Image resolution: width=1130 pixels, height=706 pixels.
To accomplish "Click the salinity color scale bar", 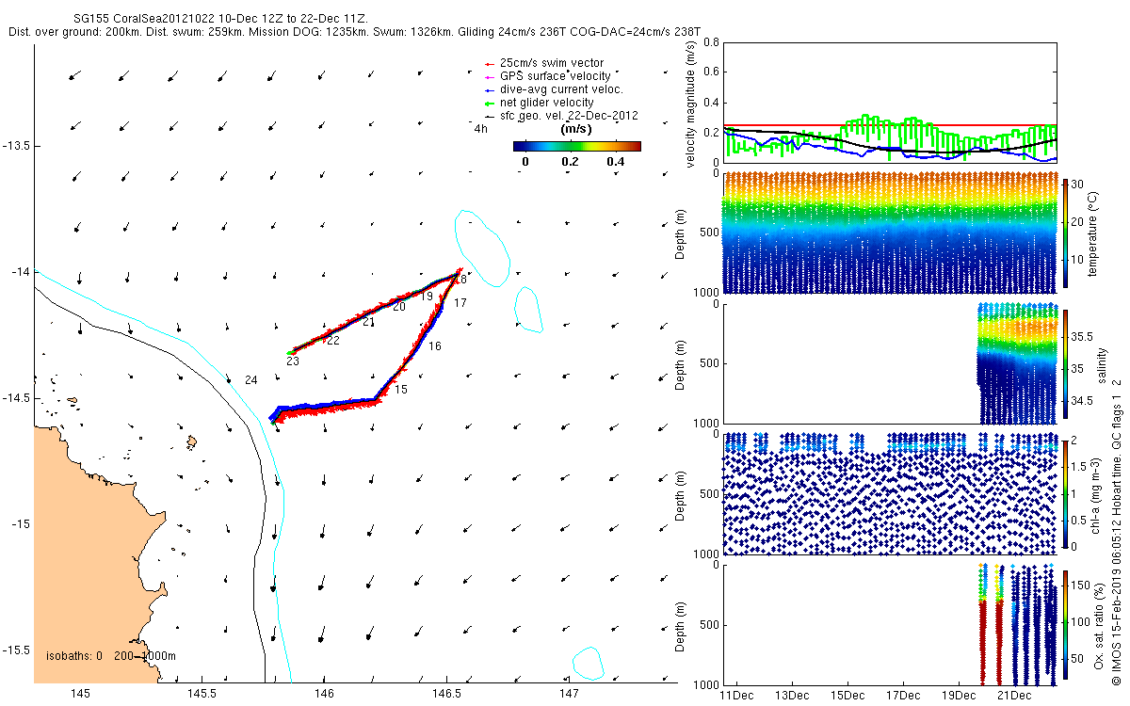I will pos(1066,363).
